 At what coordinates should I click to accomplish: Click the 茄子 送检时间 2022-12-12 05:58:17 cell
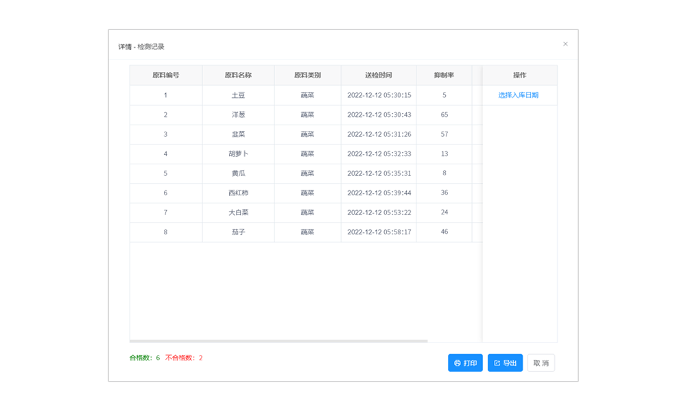click(x=379, y=232)
